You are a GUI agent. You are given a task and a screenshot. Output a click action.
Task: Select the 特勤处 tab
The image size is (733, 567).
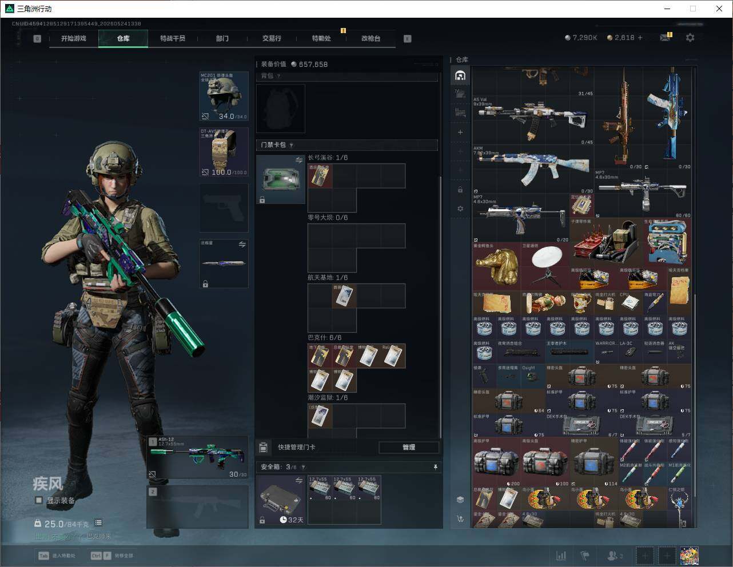pos(321,38)
